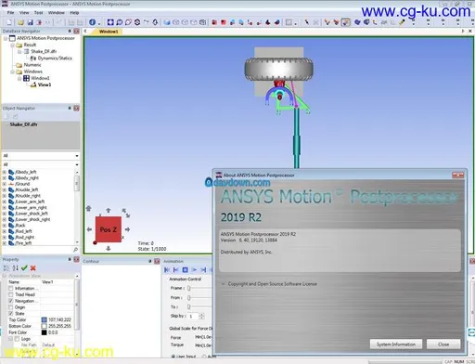Screen dimensions: 475x364
Task: Pin the Property panel
Action: 70,259
